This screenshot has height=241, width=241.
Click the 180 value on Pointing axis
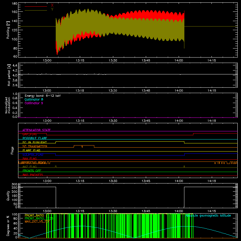tap(14, 4)
